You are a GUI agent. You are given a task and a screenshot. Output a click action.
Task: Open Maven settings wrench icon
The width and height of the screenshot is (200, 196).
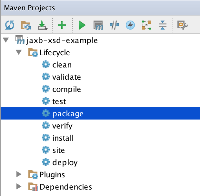coord(182,25)
